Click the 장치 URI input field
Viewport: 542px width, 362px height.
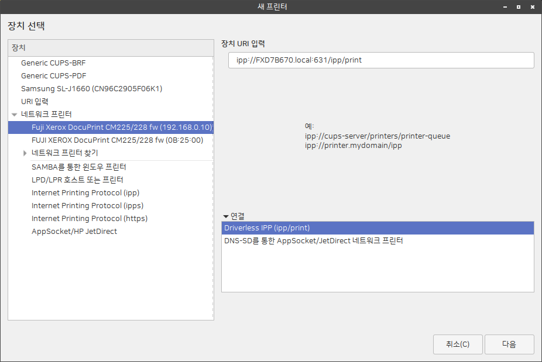coord(380,60)
